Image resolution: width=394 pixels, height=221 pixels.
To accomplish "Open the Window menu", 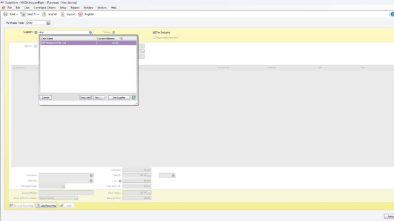I will click(88, 8).
